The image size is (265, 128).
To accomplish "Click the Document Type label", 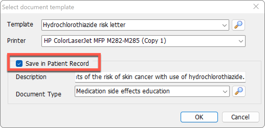I will pos(38,94).
